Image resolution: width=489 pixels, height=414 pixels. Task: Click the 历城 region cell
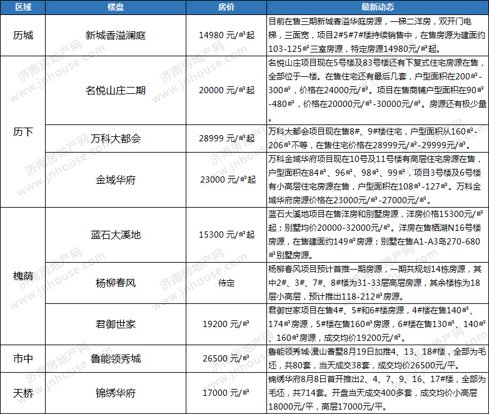[x=23, y=36]
